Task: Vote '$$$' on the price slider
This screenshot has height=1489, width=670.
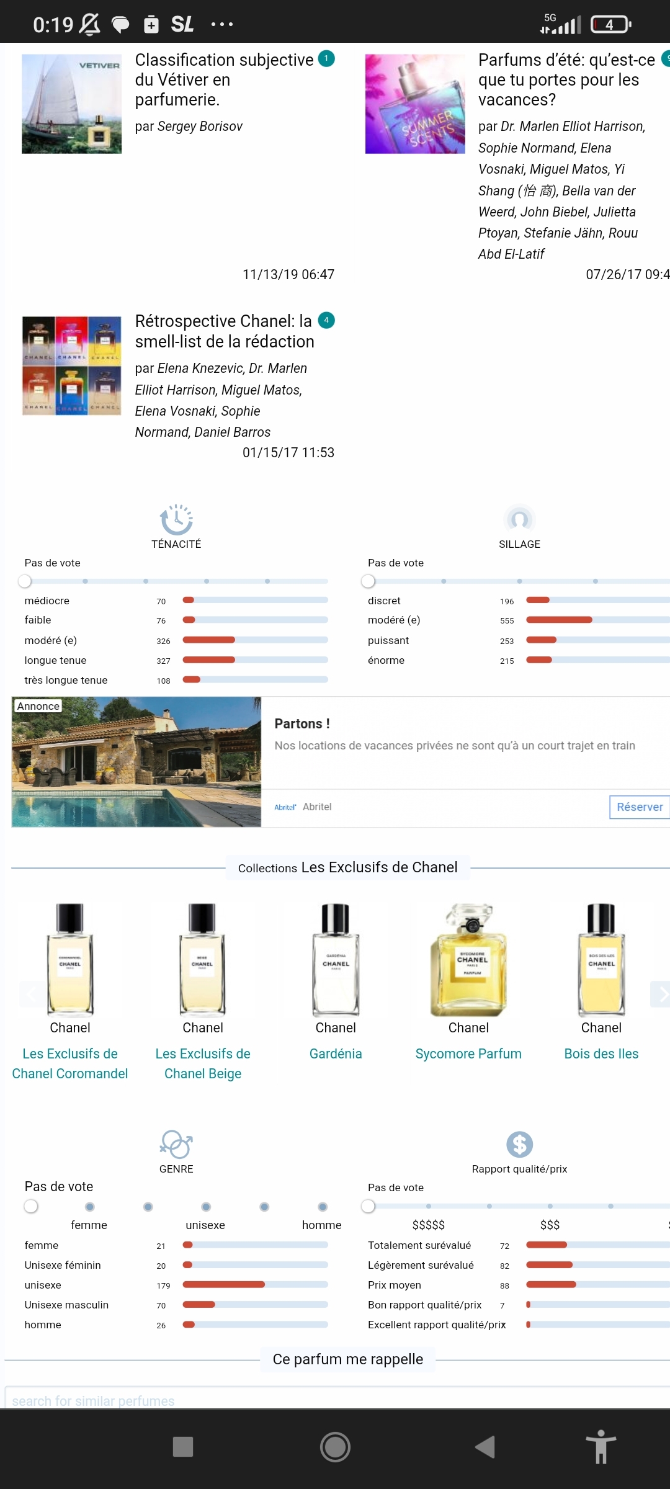Action: coord(550,1206)
